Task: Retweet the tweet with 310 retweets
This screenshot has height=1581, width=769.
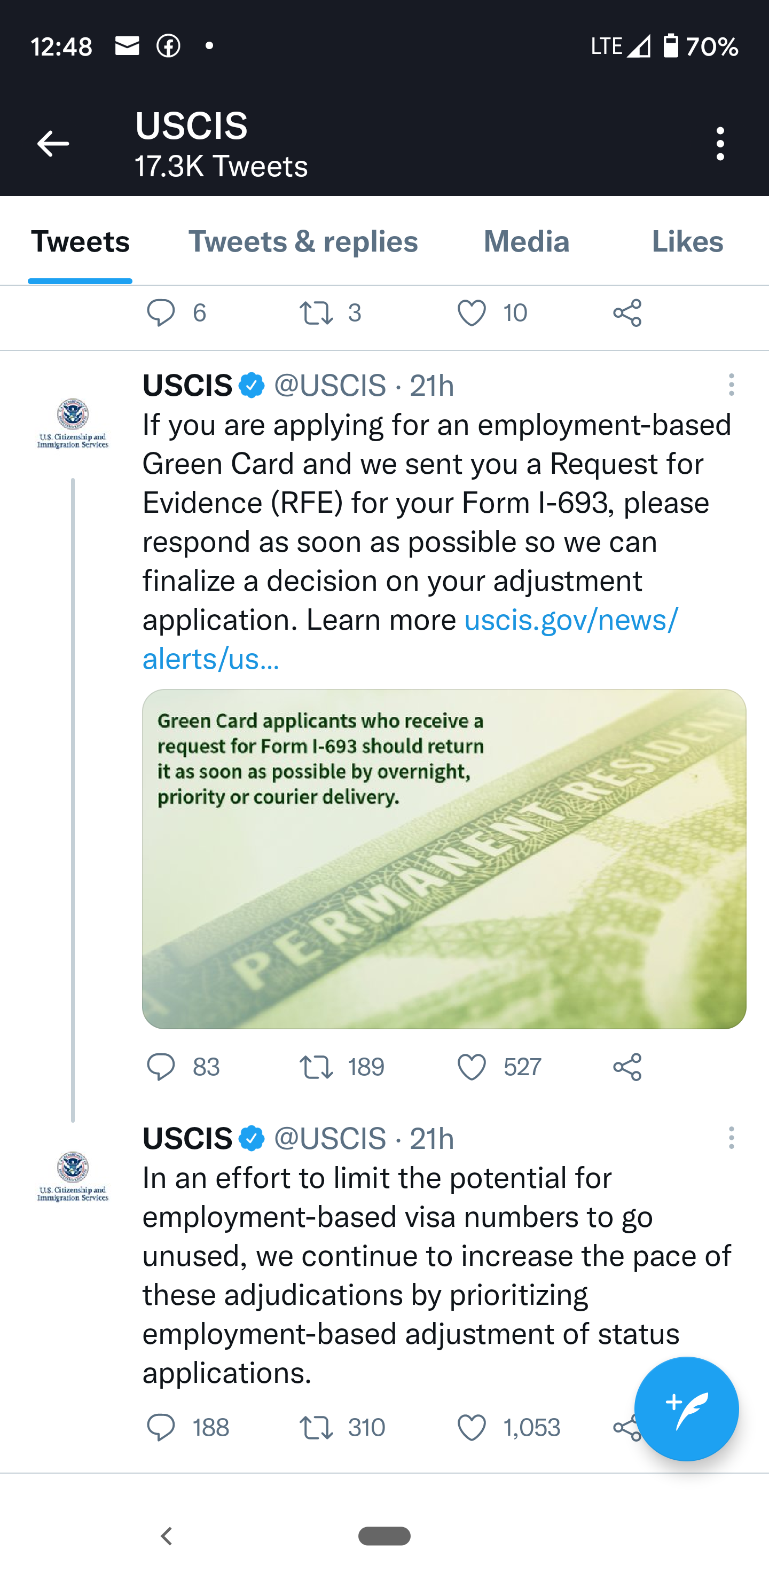Action: point(316,1428)
